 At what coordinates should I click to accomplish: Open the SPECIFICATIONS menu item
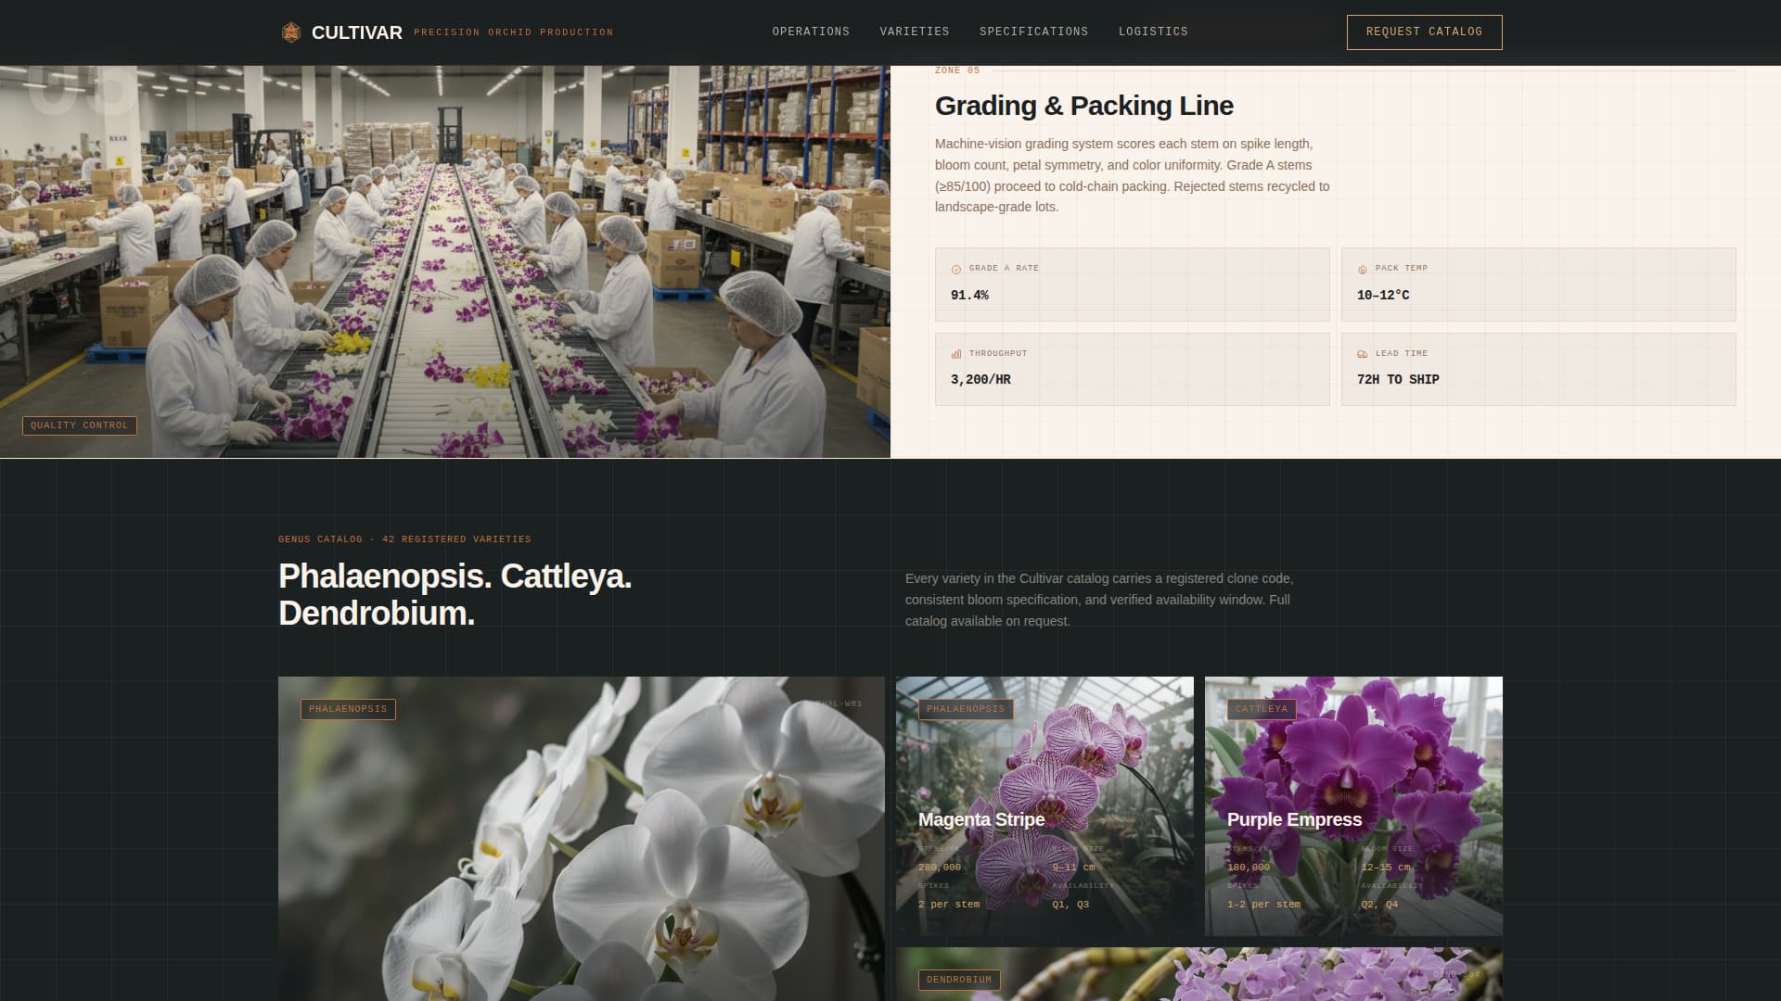pyautogui.click(x=1033, y=32)
